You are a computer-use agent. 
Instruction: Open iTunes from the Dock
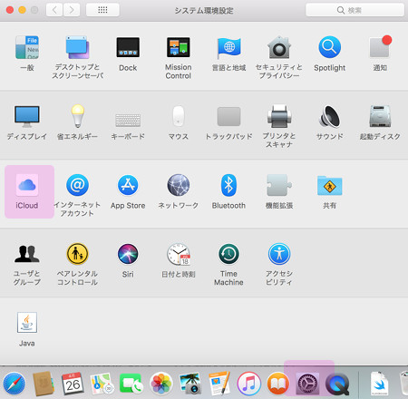pos(249,384)
